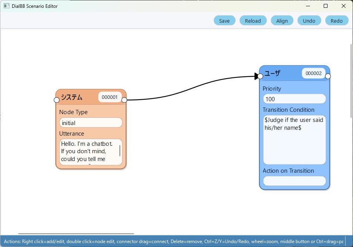The height and width of the screenshot is (247, 353).
Task: Align nodes using the Align button
Action: 282,21
